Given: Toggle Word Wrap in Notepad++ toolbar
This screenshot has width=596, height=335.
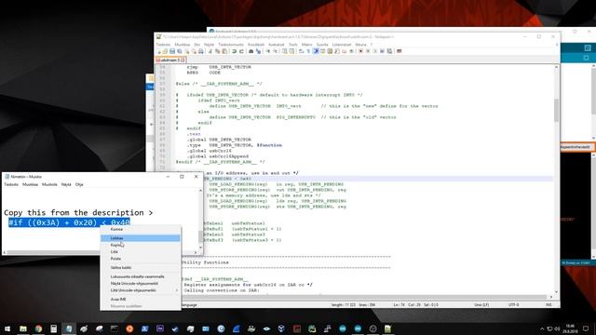Looking at the screenshot, I should (301, 51).
